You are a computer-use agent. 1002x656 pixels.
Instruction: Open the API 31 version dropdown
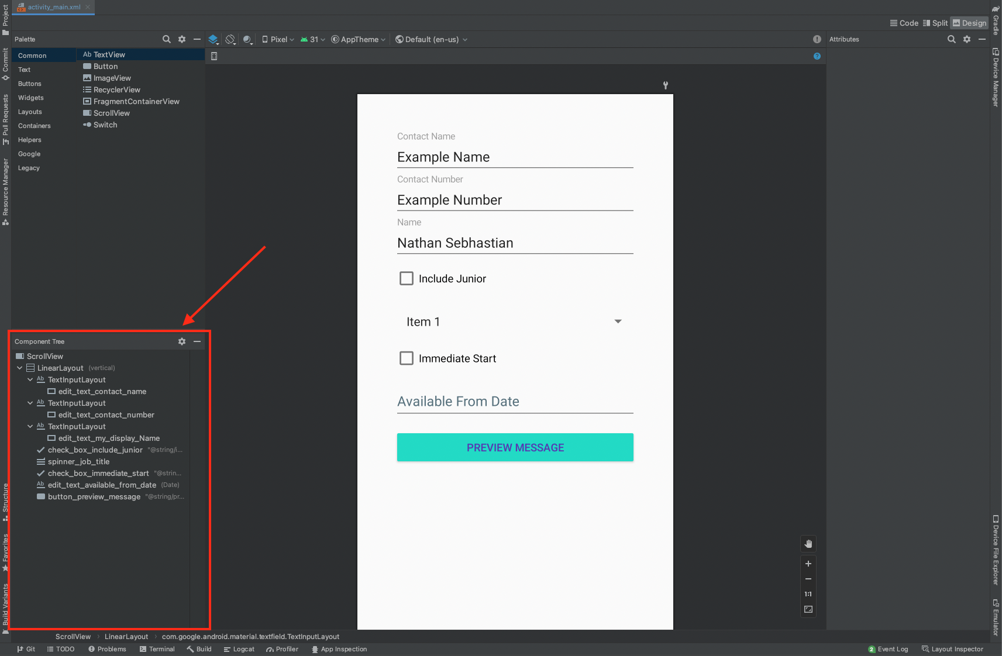[x=312, y=39]
